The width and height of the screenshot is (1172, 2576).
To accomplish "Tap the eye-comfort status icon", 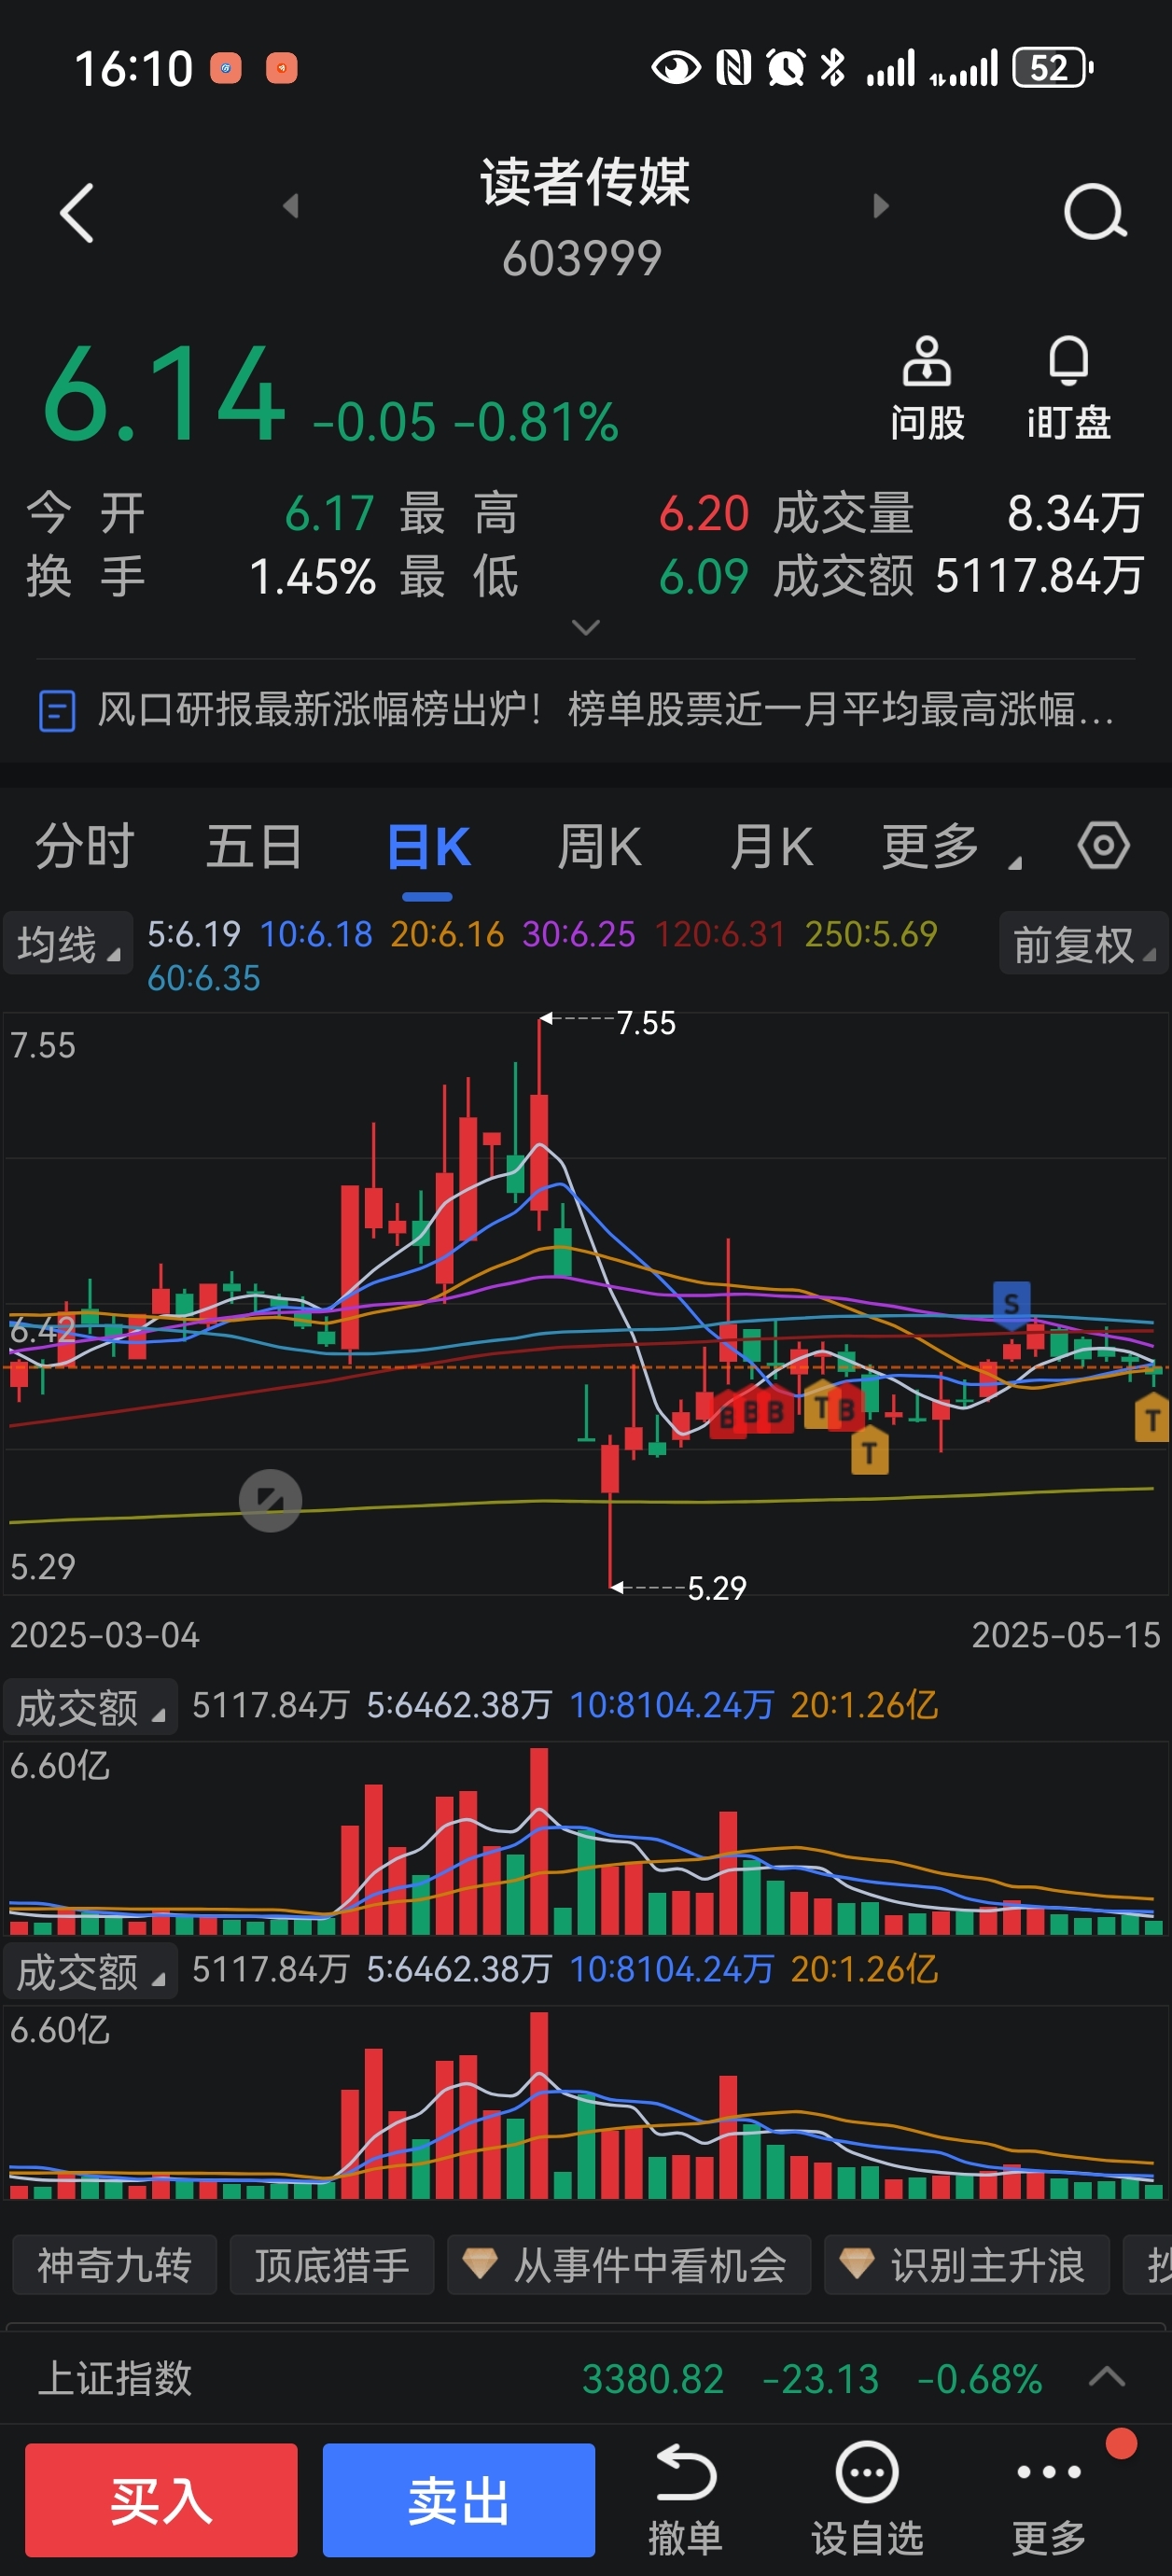I will point(676,68).
